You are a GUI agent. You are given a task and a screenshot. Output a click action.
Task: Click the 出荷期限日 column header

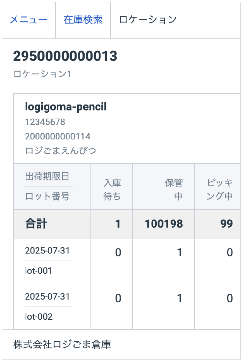point(47,177)
